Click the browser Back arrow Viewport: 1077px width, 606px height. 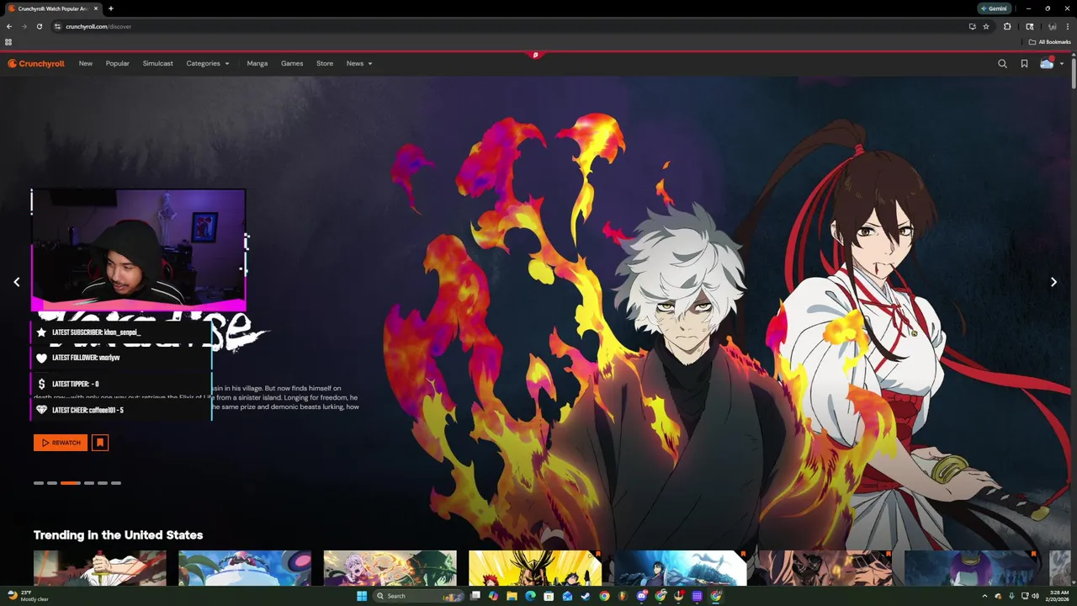coord(9,26)
